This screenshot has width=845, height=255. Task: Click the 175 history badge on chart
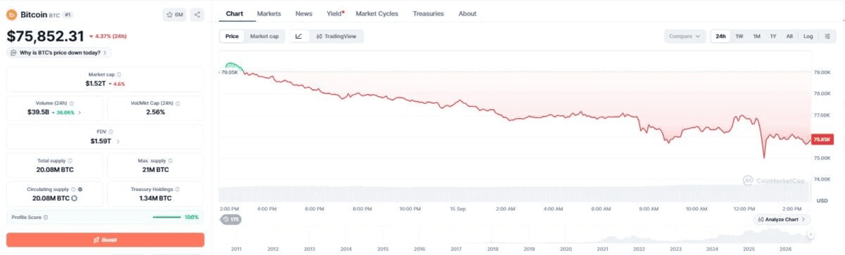pyautogui.click(x=230, y=219)
